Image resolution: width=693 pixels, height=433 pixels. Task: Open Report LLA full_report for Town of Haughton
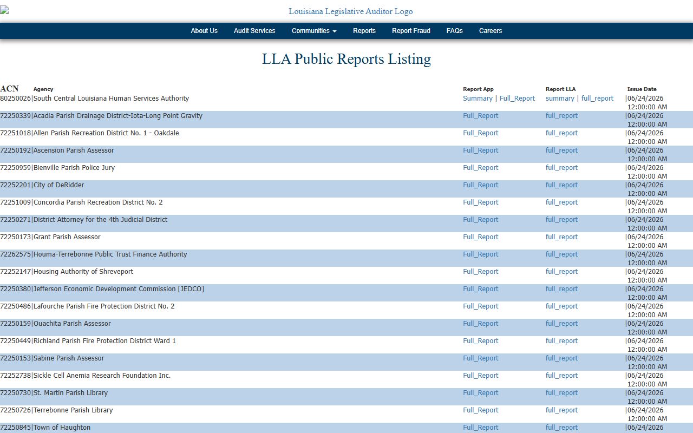pyautogui.click(x=561, y=428)
